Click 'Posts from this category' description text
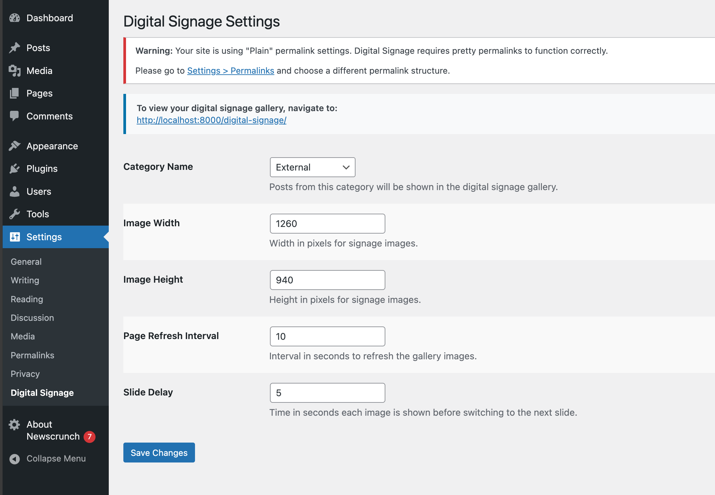This screenshot has height=495, width=715. 414,187
